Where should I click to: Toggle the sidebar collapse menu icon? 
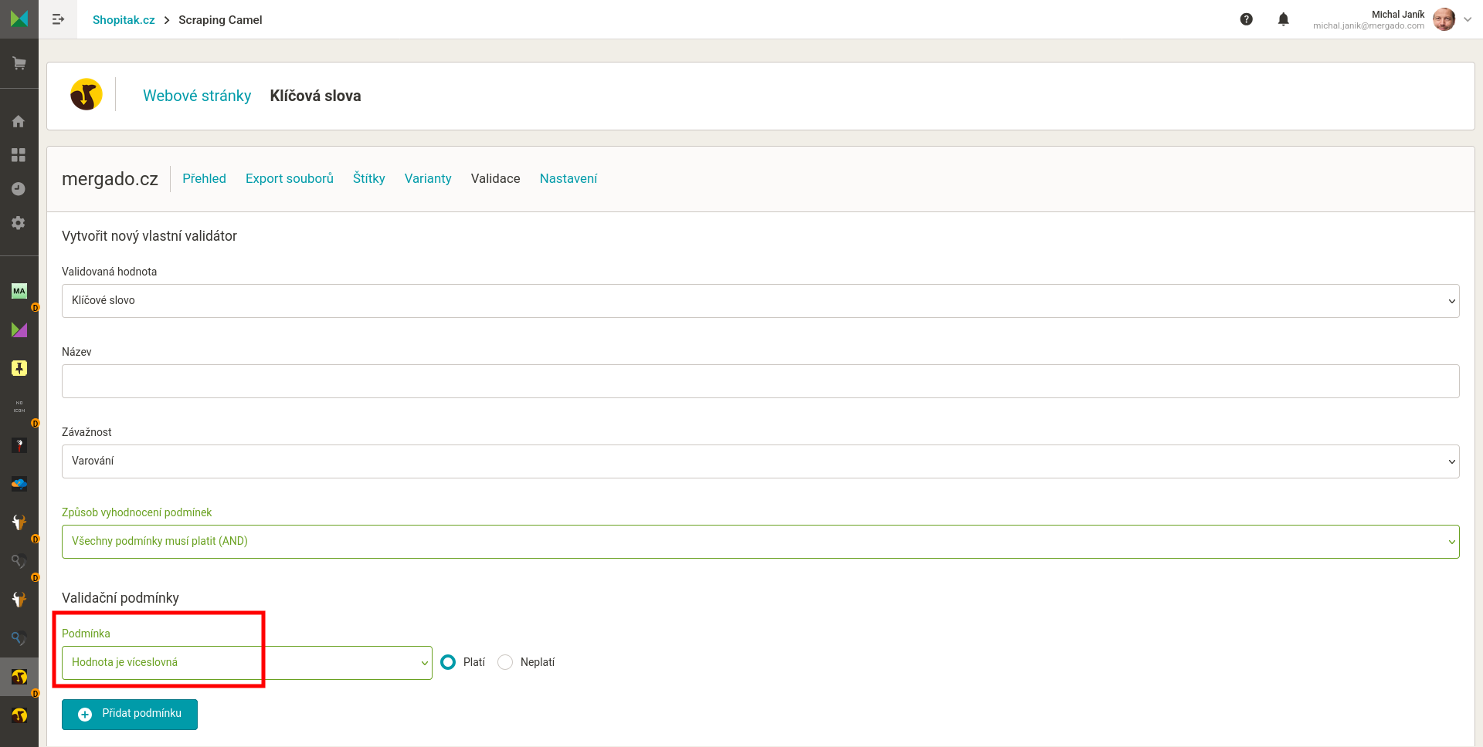coord(58,19)
